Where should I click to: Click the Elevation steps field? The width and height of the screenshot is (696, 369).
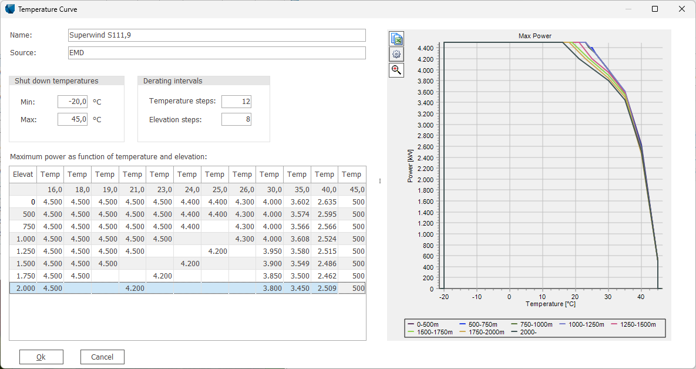(x=236, y=119)
